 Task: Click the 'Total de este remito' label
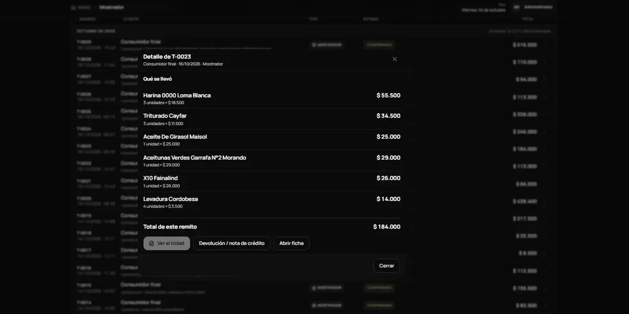pos(170,227)
